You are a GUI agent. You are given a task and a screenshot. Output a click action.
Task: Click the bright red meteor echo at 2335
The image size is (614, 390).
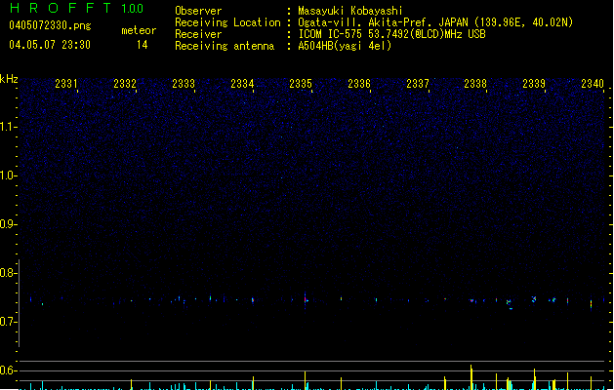click(305, 299)
